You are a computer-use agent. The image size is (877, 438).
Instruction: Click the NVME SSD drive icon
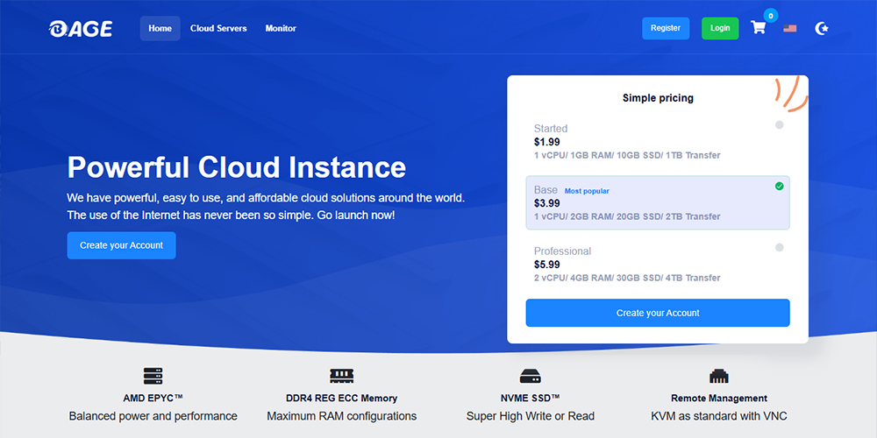[x=530, y=376]
